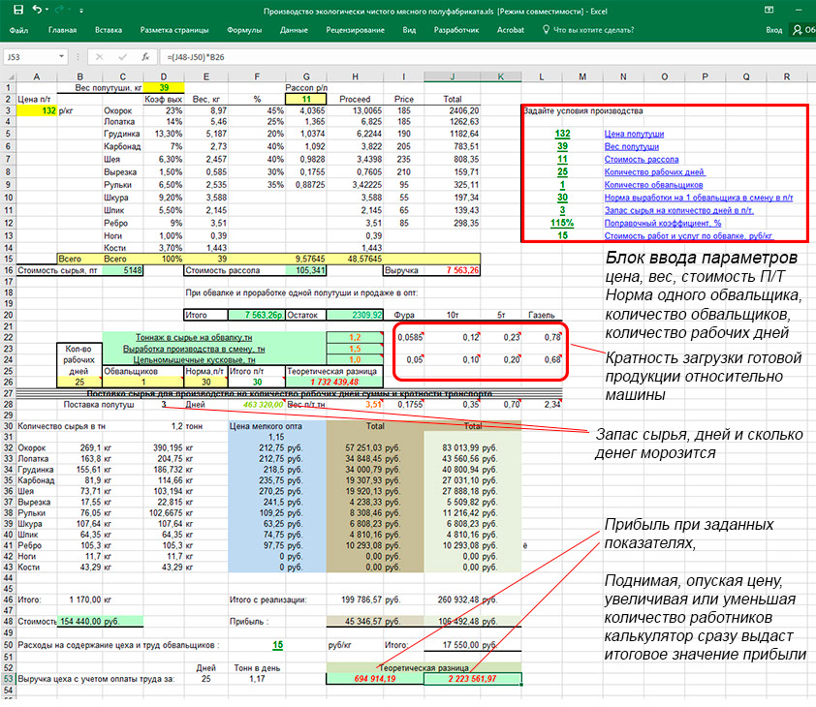Click the Вход sign-in button
Viewport: 816px width, 707px height.
[773, 30]
